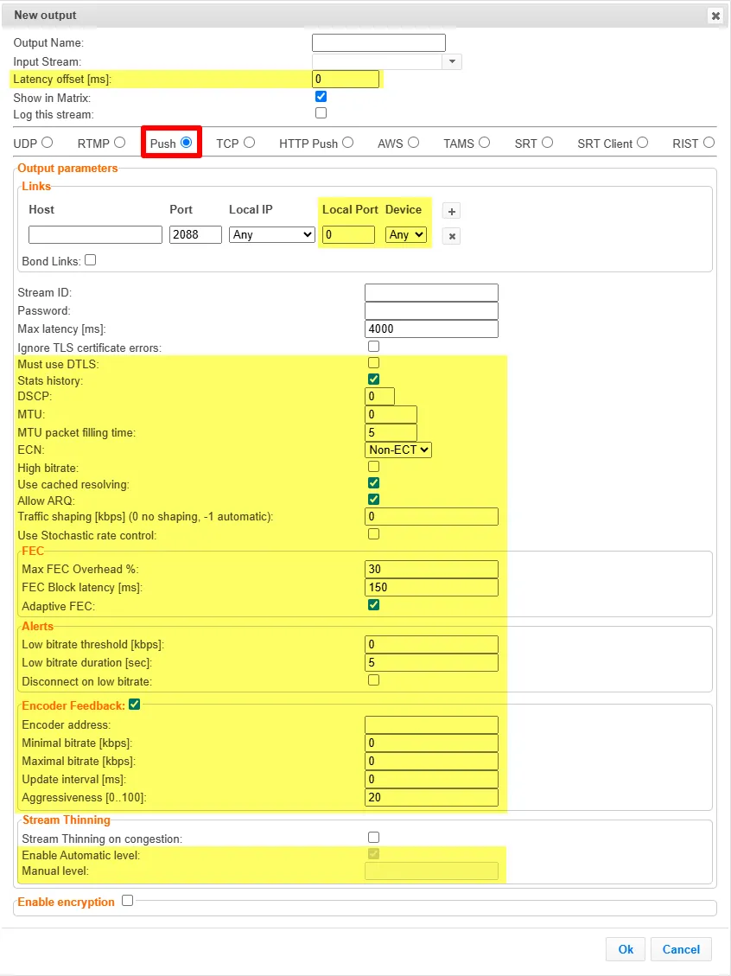731x976 pixels.
Task: Click the Host input field
Action: click(x=95, y=234)
